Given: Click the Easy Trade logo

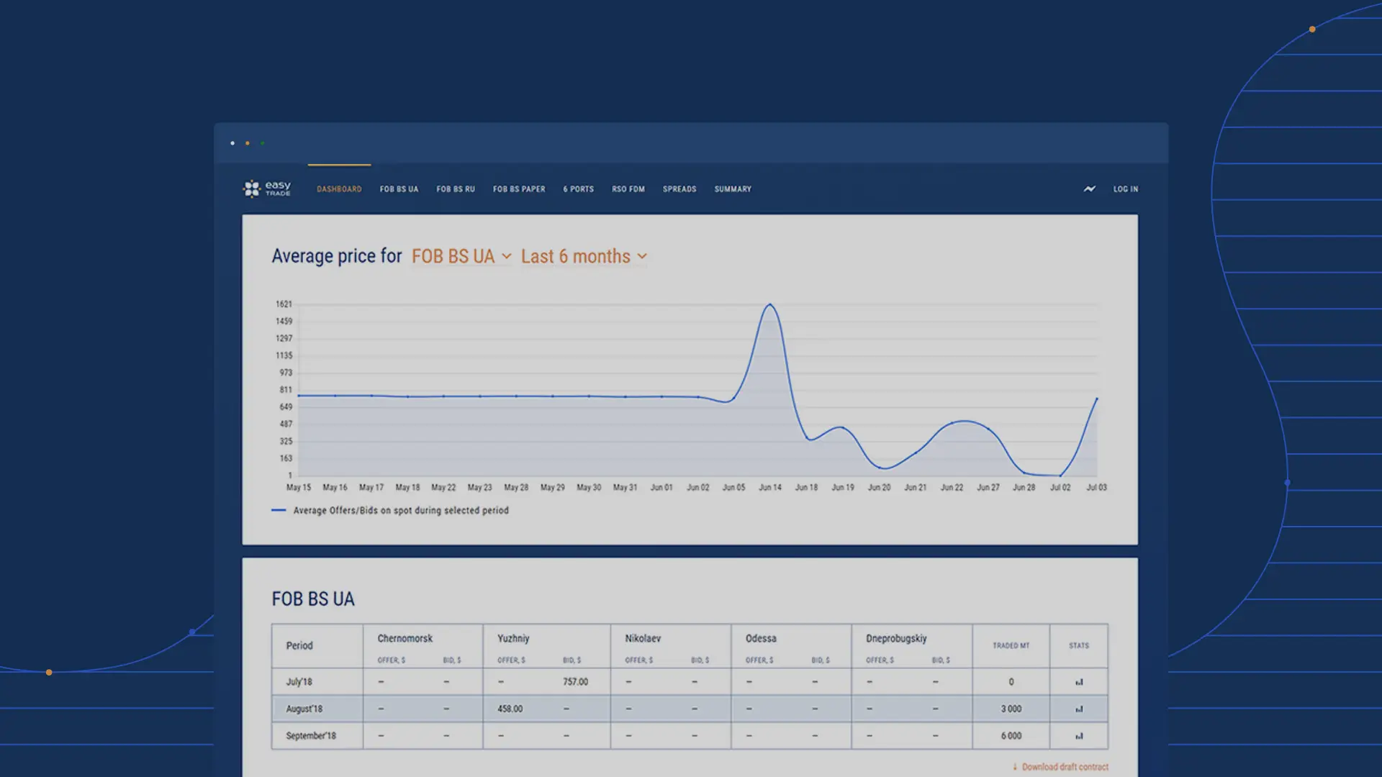Looking at the screenshot, I should click(x=267, y=188).
